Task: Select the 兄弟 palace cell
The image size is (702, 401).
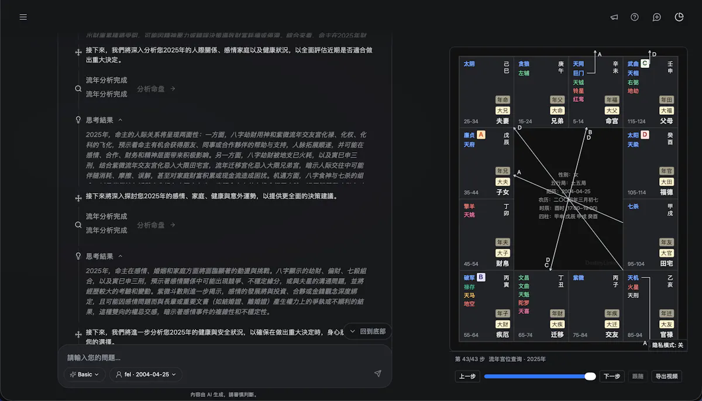Action: tap(541, 92)
